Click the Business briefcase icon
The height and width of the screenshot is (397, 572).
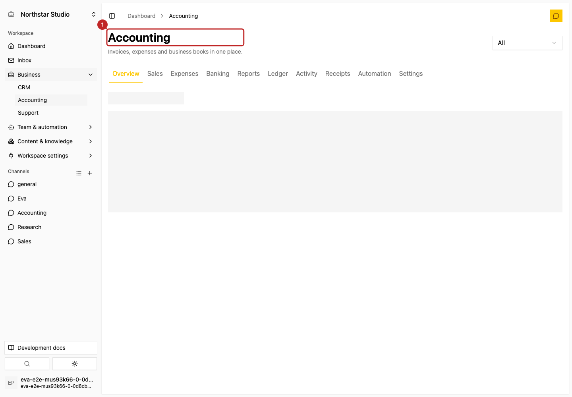point(11,75)
